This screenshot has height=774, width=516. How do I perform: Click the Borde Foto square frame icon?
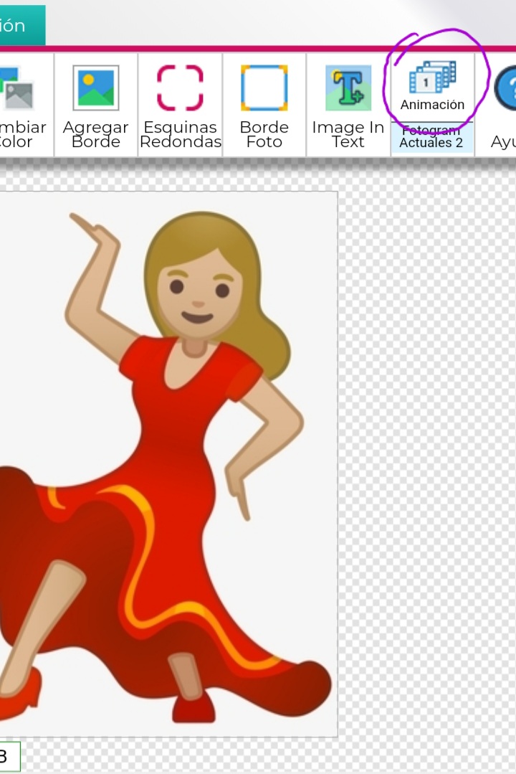(264, 88)
